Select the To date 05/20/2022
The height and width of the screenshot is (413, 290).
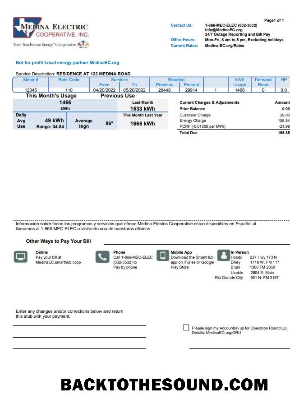coord(134,90)
